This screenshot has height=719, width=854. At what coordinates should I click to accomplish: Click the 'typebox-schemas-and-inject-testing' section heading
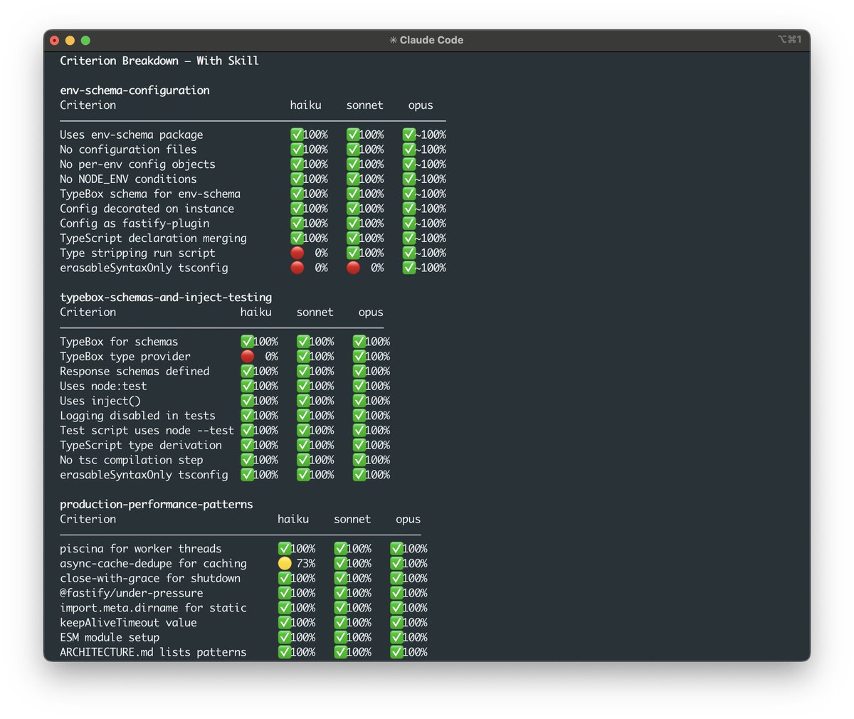166,298
